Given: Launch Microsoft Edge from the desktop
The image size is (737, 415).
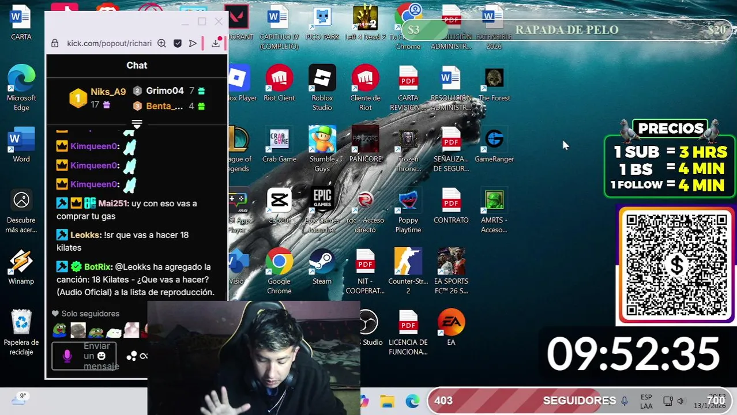Looking at the screenshot, I should (x=21, y=88).
